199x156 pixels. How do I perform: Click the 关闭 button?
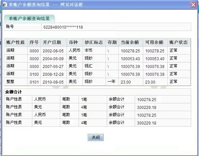pyautogui.click(x=96, y=137)
